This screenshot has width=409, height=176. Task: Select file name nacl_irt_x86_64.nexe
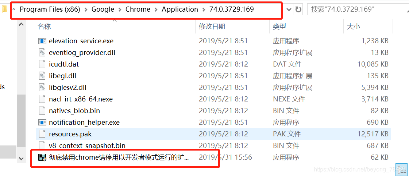click(81, 99)
